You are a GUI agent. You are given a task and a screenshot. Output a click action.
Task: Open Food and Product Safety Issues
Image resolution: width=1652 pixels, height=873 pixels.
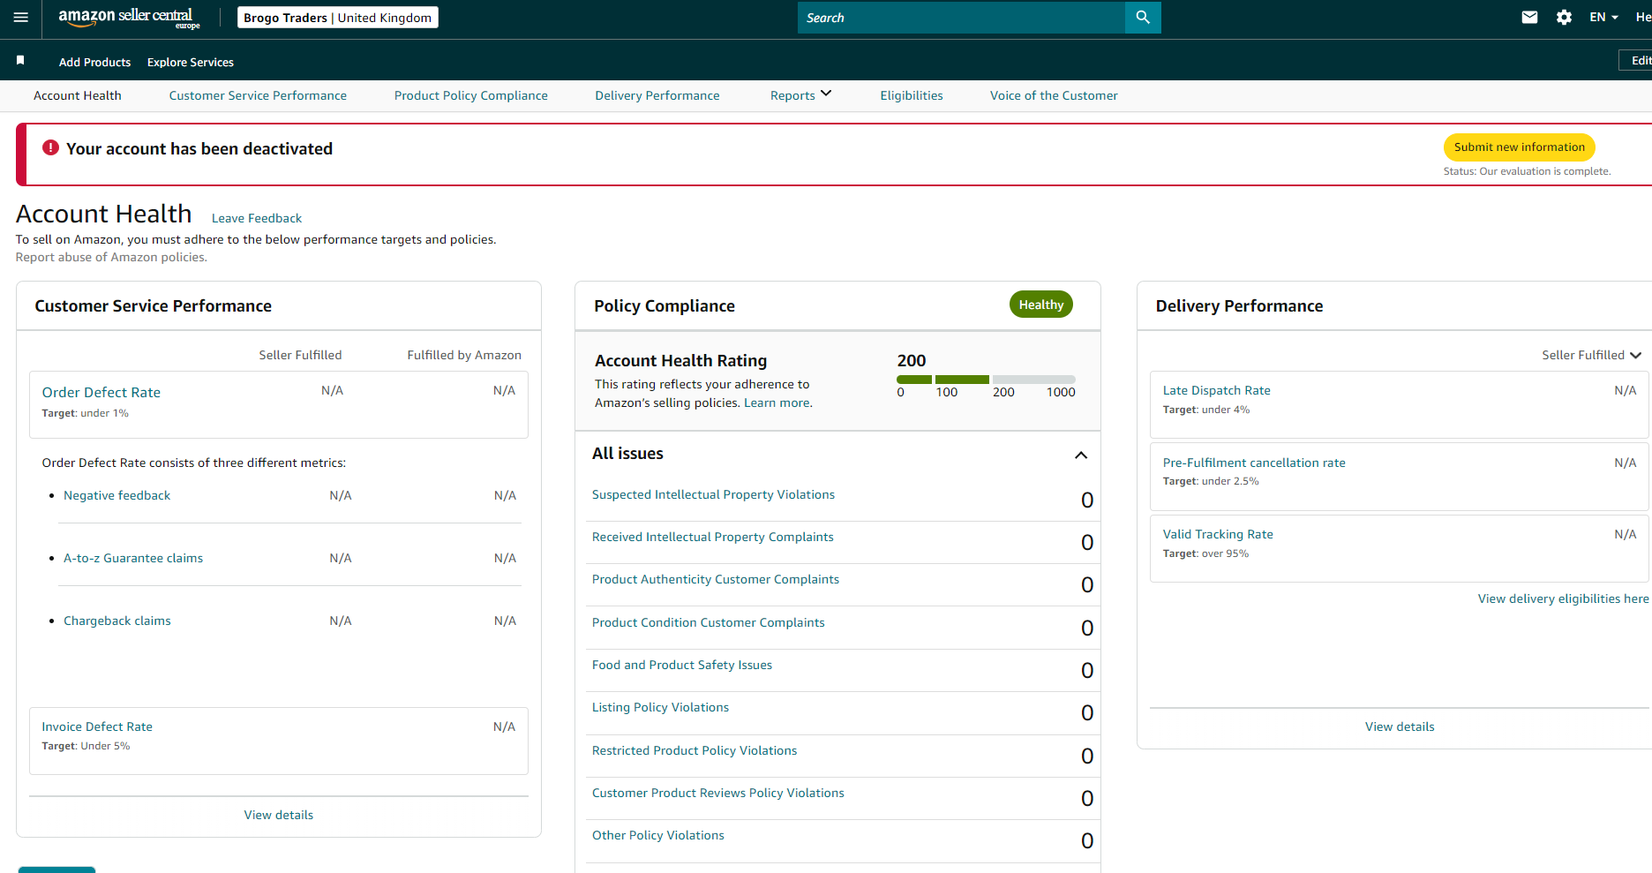pyautogui.click(x=682, y=665)
